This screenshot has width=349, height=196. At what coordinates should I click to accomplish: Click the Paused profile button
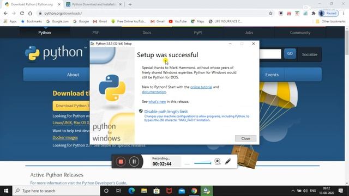click(x=328, y=13)
